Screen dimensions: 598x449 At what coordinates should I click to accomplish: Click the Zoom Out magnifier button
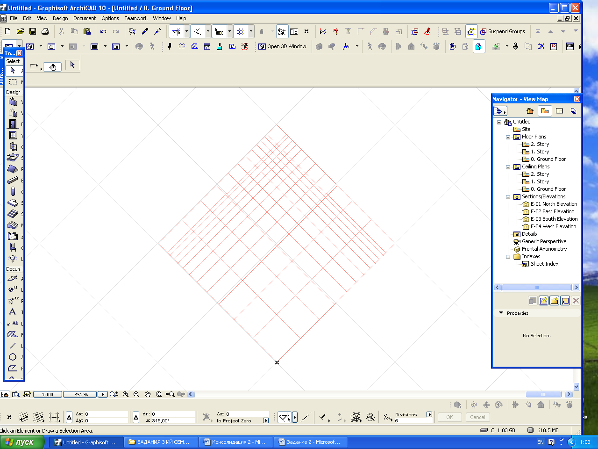point(136,394)
